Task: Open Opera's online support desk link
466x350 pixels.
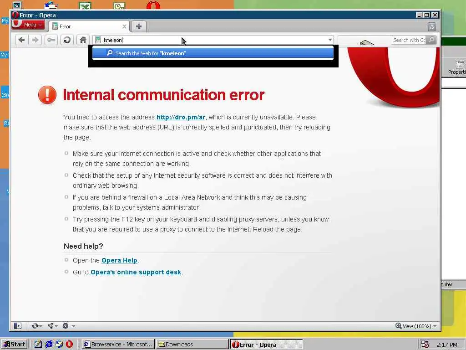Action: click(x=136, y=273)
